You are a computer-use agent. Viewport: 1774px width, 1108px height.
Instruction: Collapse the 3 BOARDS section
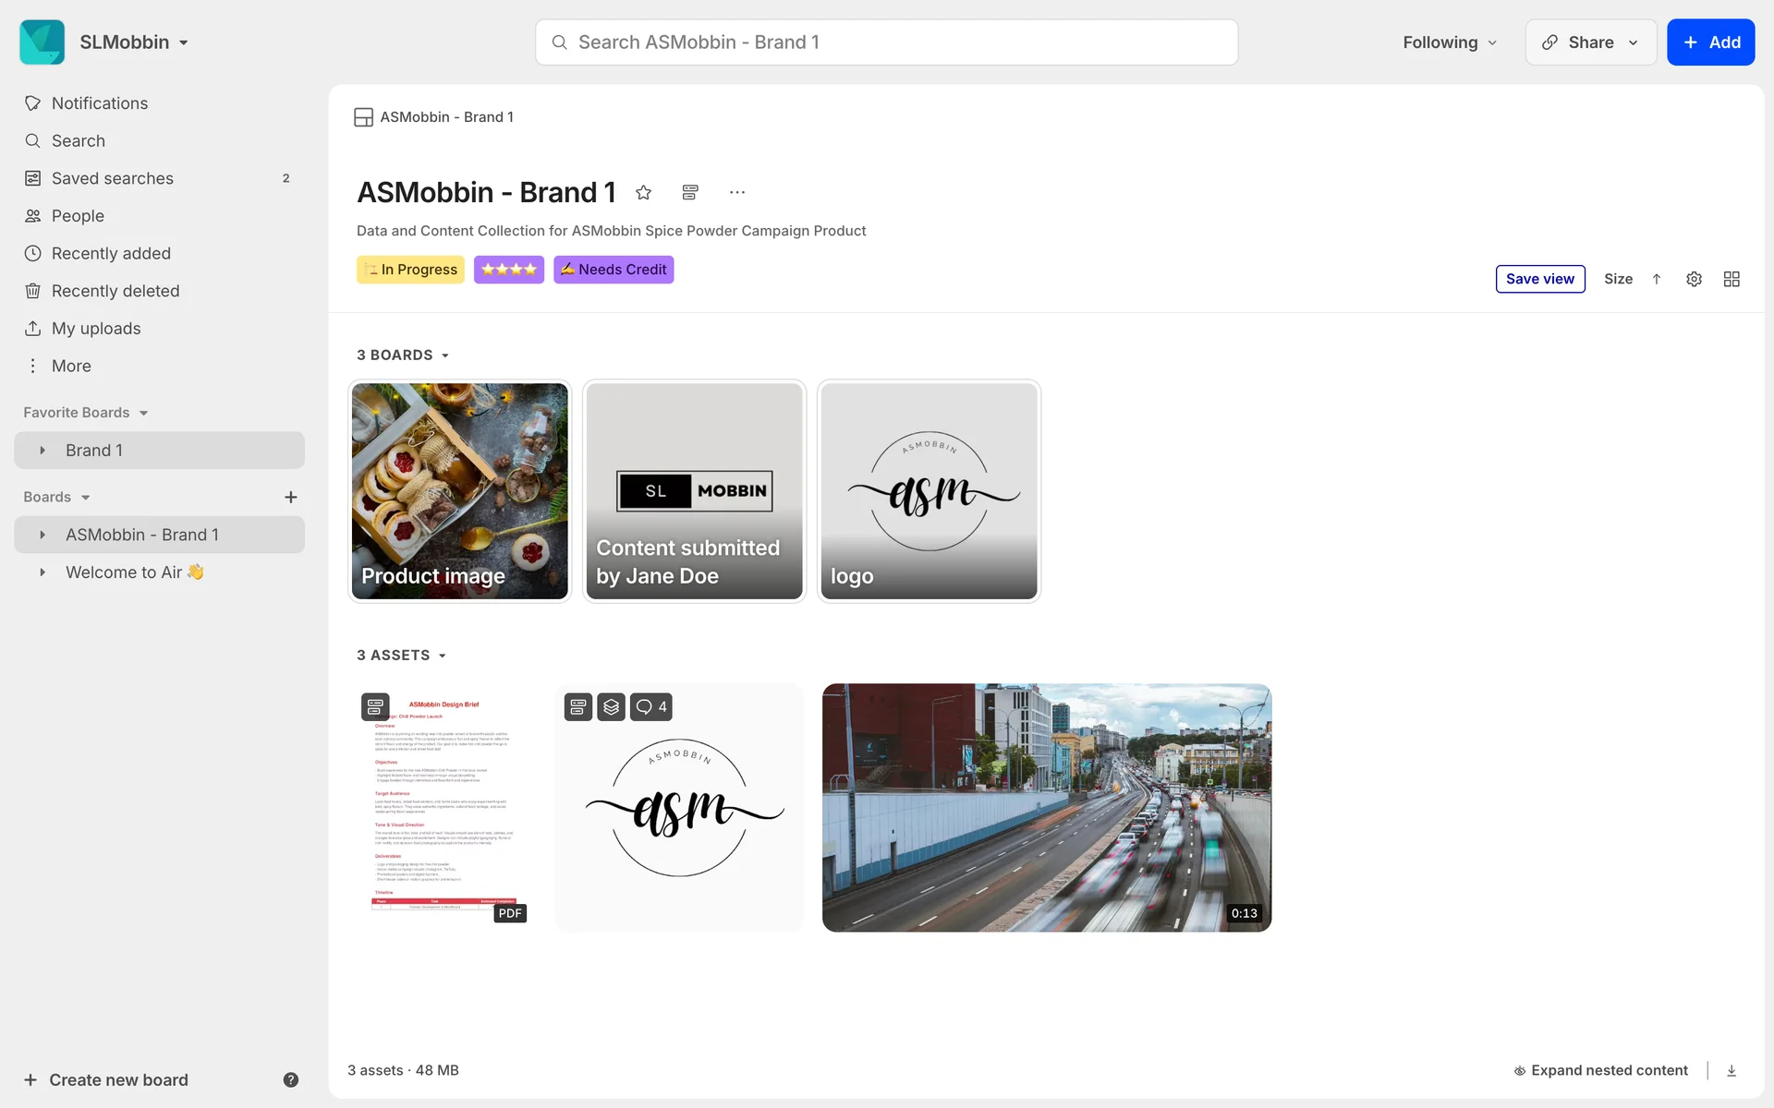(x=403, y=355)
